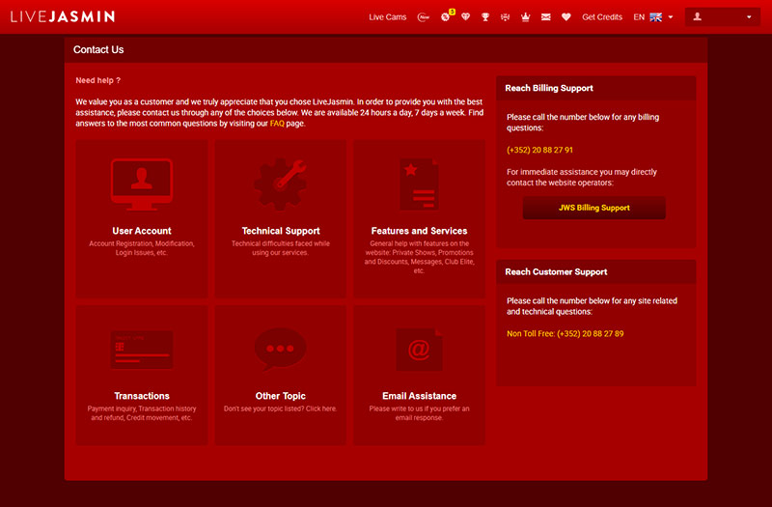
Task: Open messages envelope icon
Action: click(545, 17)
